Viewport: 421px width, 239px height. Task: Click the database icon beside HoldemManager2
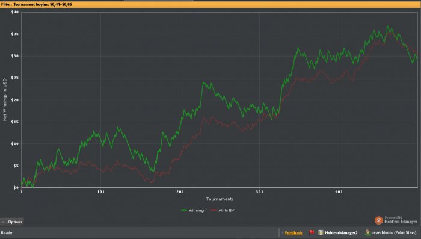pos(321,232)
